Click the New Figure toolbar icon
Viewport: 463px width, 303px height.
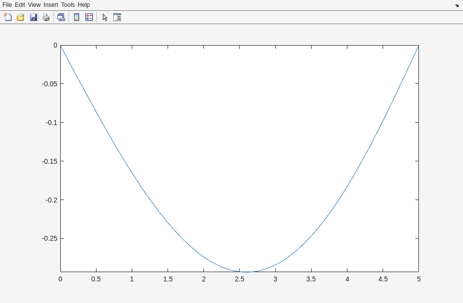[8, 17]
